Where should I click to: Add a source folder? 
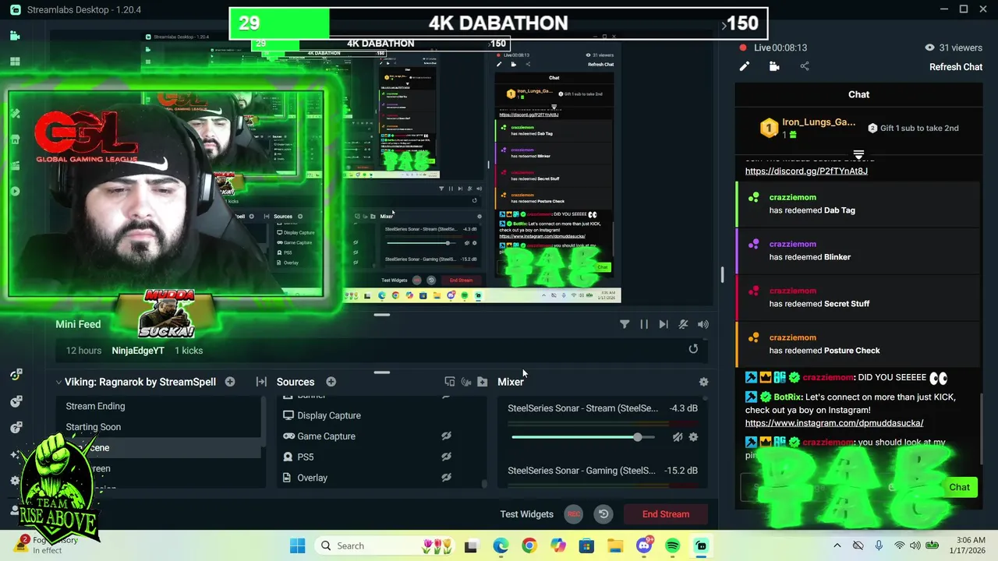pos(483,382)
